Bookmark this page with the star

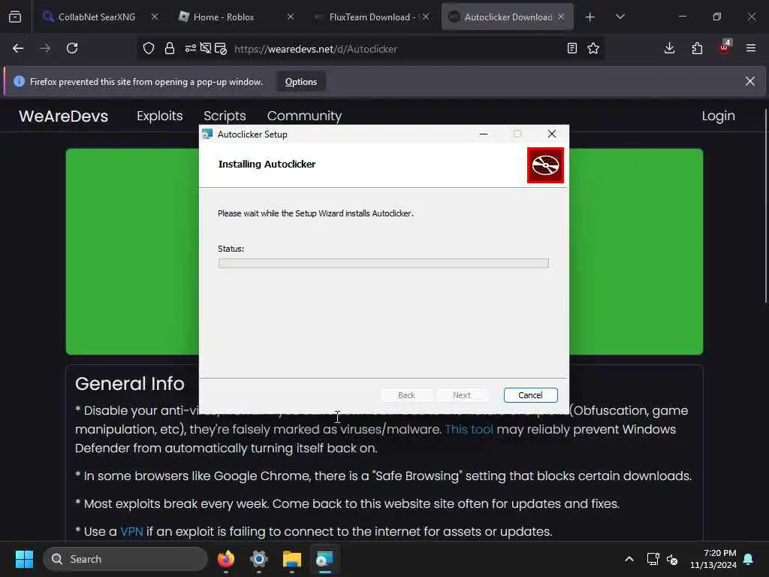(593, 48)
